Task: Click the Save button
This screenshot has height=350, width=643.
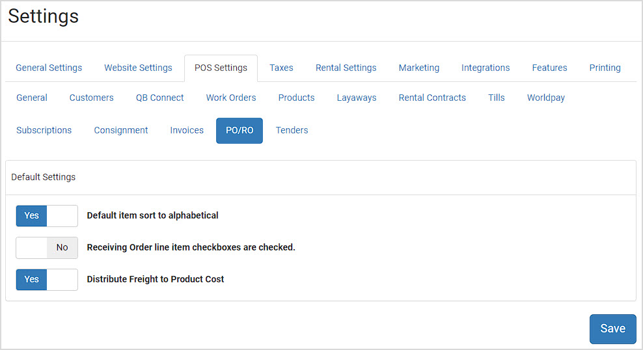Action: click(612, 329)
